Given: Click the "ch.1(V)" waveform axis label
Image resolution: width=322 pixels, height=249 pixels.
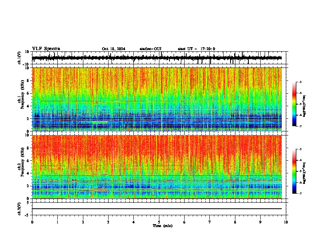Looking at the screenshot, I should click(x=20, y=58).
